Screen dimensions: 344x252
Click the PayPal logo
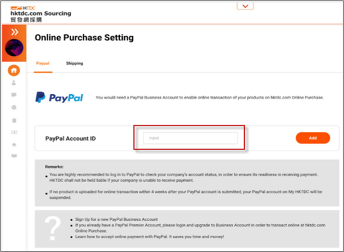coord(59,97)
